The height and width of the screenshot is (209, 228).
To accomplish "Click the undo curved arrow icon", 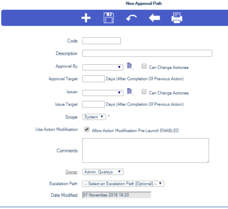I will tap(131, 18).
